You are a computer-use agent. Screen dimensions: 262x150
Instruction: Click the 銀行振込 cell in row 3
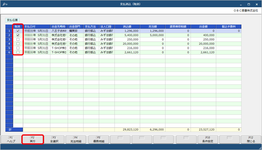point(91,39)
